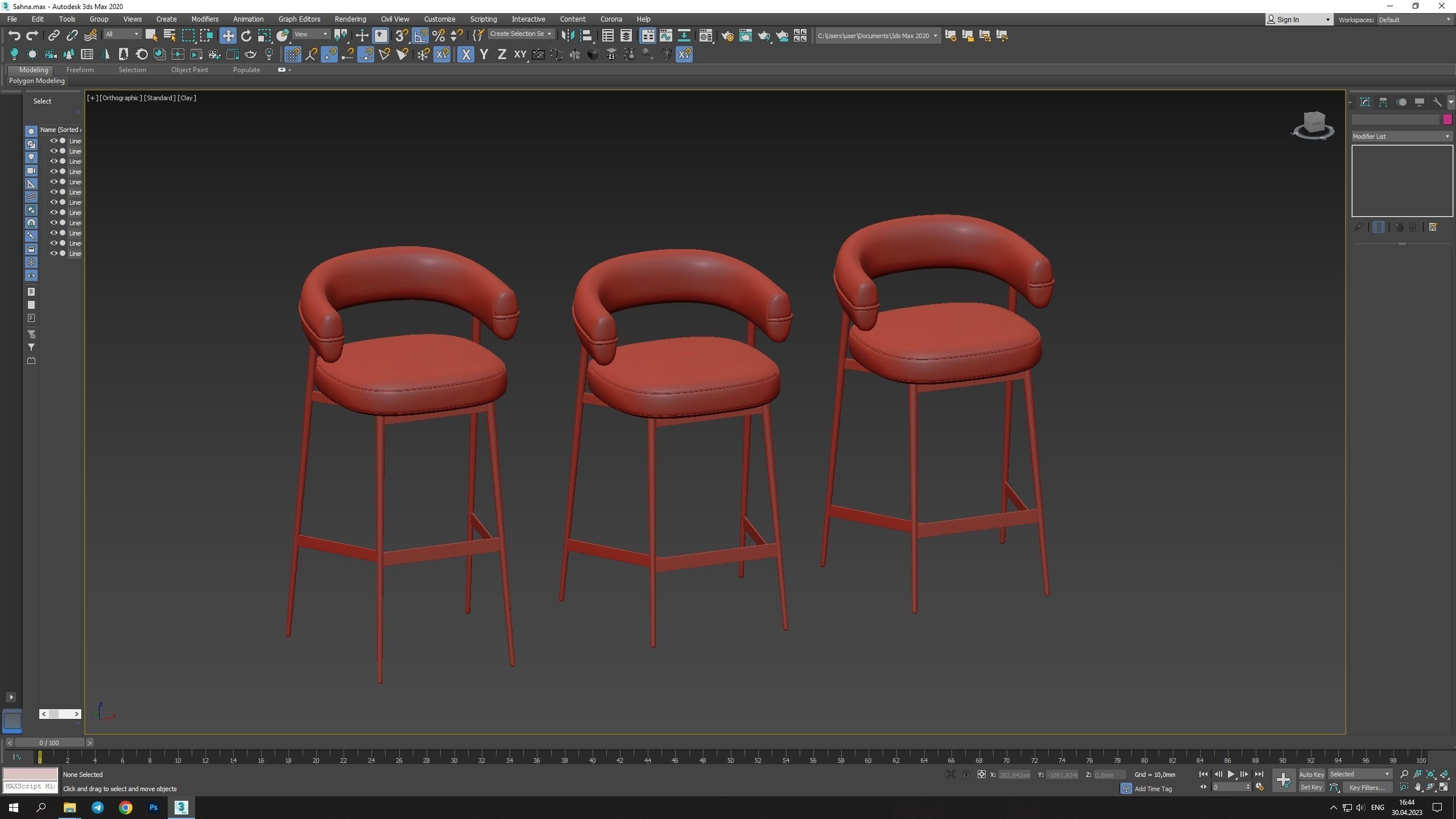1456x819 pixels.
Task: Click the time slider 0 / 100
Action: [49, 743]
